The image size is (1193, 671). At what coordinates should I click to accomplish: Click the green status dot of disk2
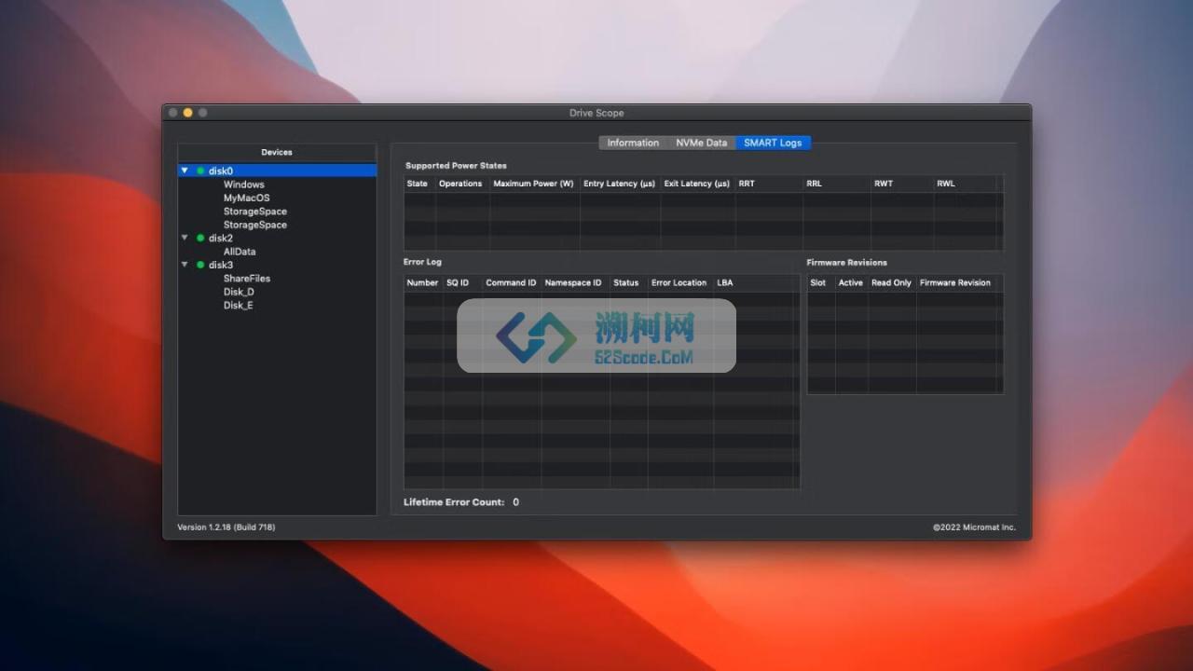click(200, 238)
